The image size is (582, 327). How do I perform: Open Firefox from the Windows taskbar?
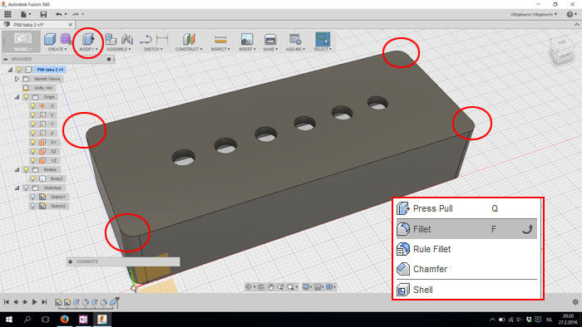click(x=64, y=320)
